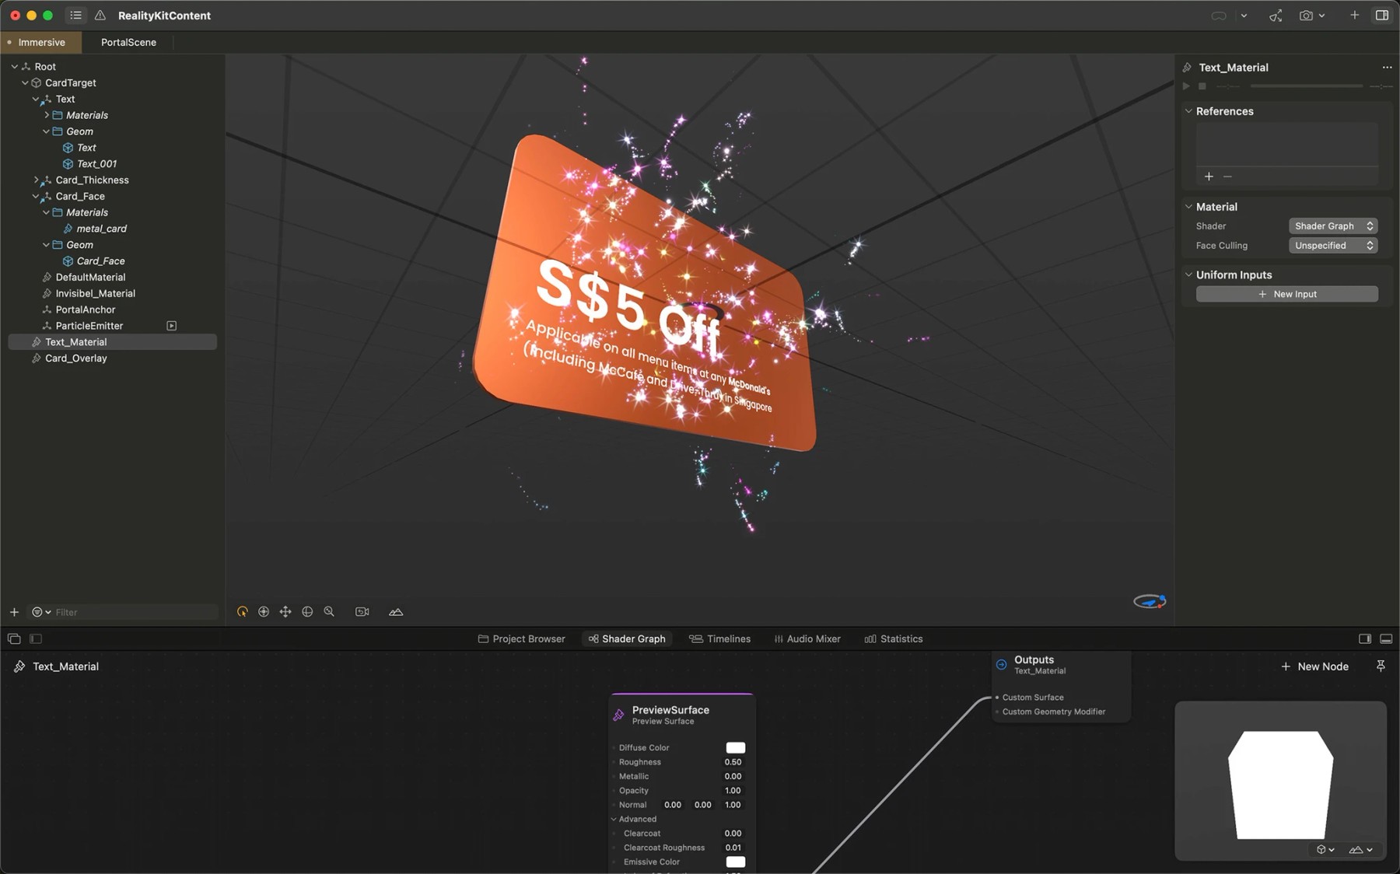The image size is (1400, 874).
Task: Toggle the editor panel right split icon
Action: click(1365, 639)
